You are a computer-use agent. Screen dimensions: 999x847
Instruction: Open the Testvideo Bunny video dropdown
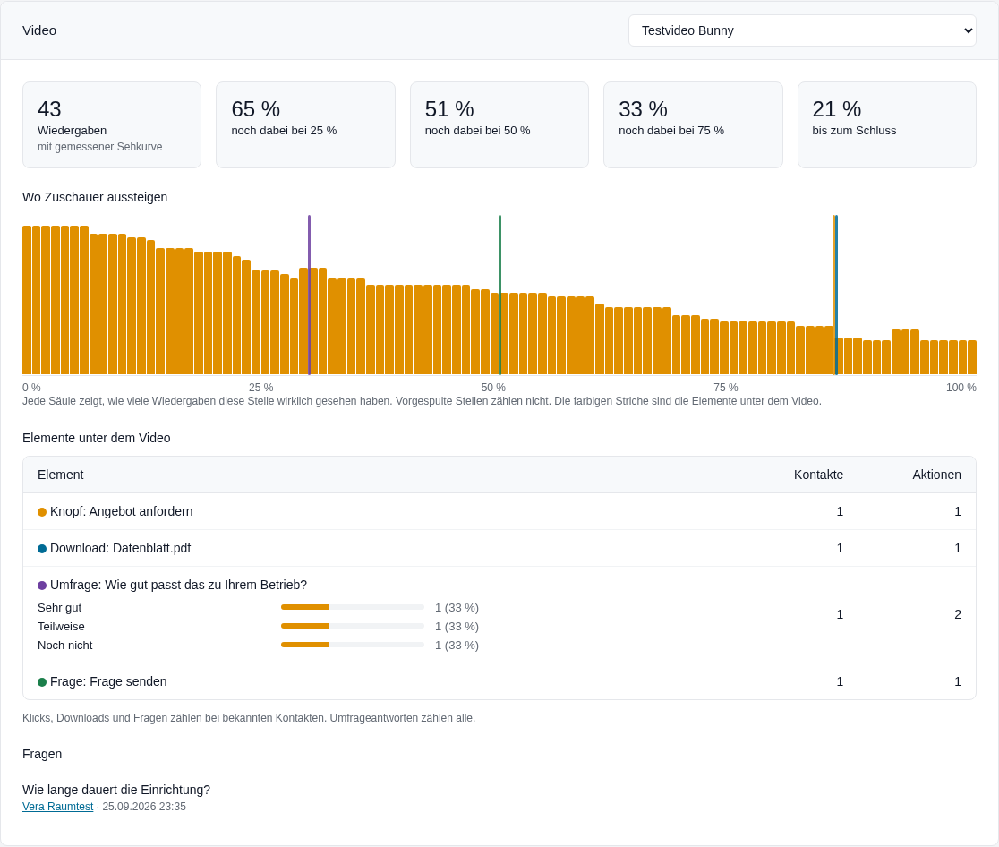(x=802, y=30)
